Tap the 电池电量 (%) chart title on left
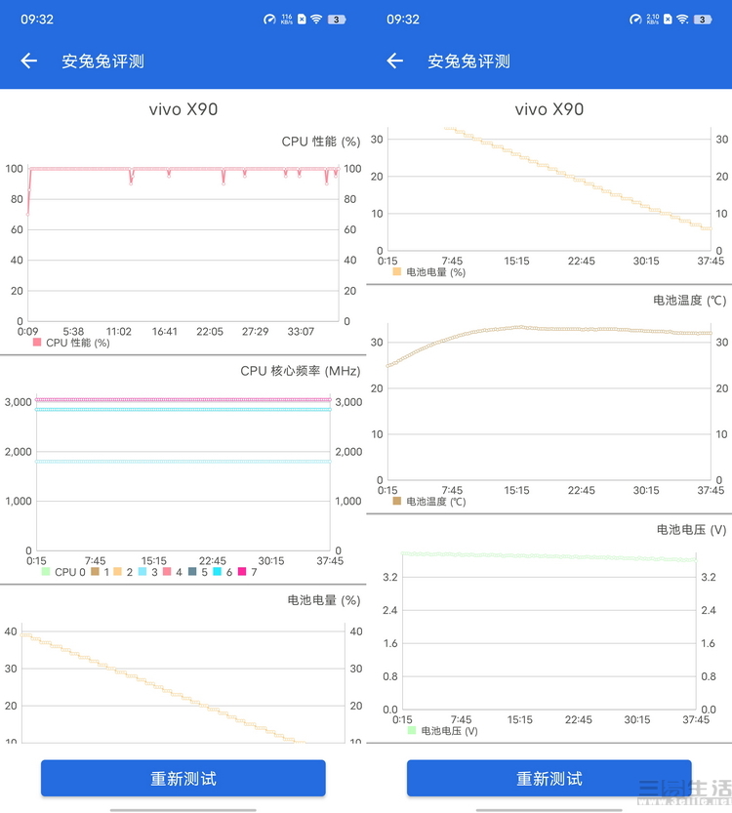Viewport: 732px width, 813px height. point(324,600)
